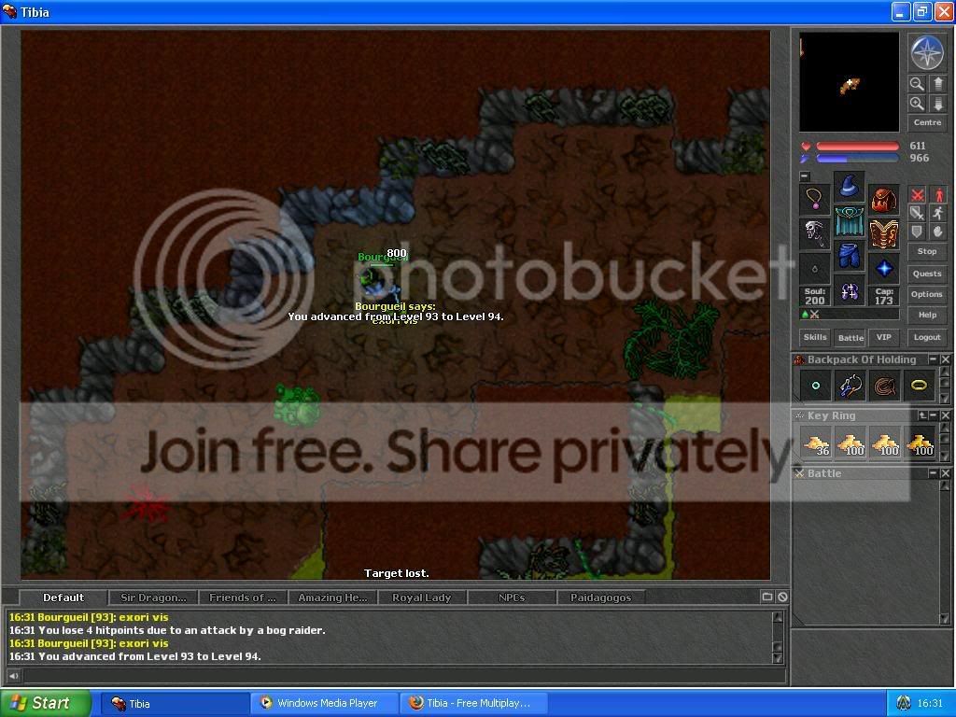This screenshot has height=717, width=956.
Task: Click the minimap view
Action: coord(849,82)
